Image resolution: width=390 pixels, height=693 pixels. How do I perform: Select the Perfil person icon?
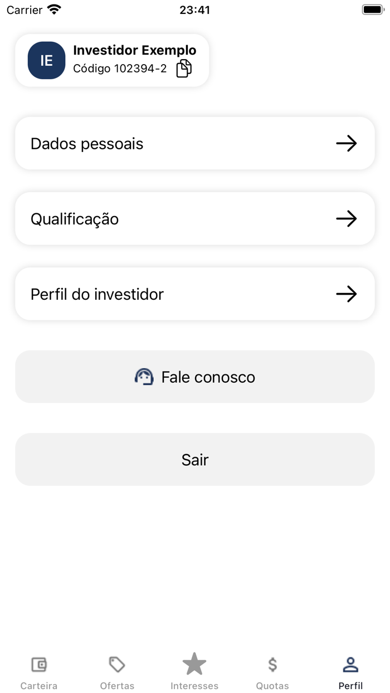tap(350, 664)
